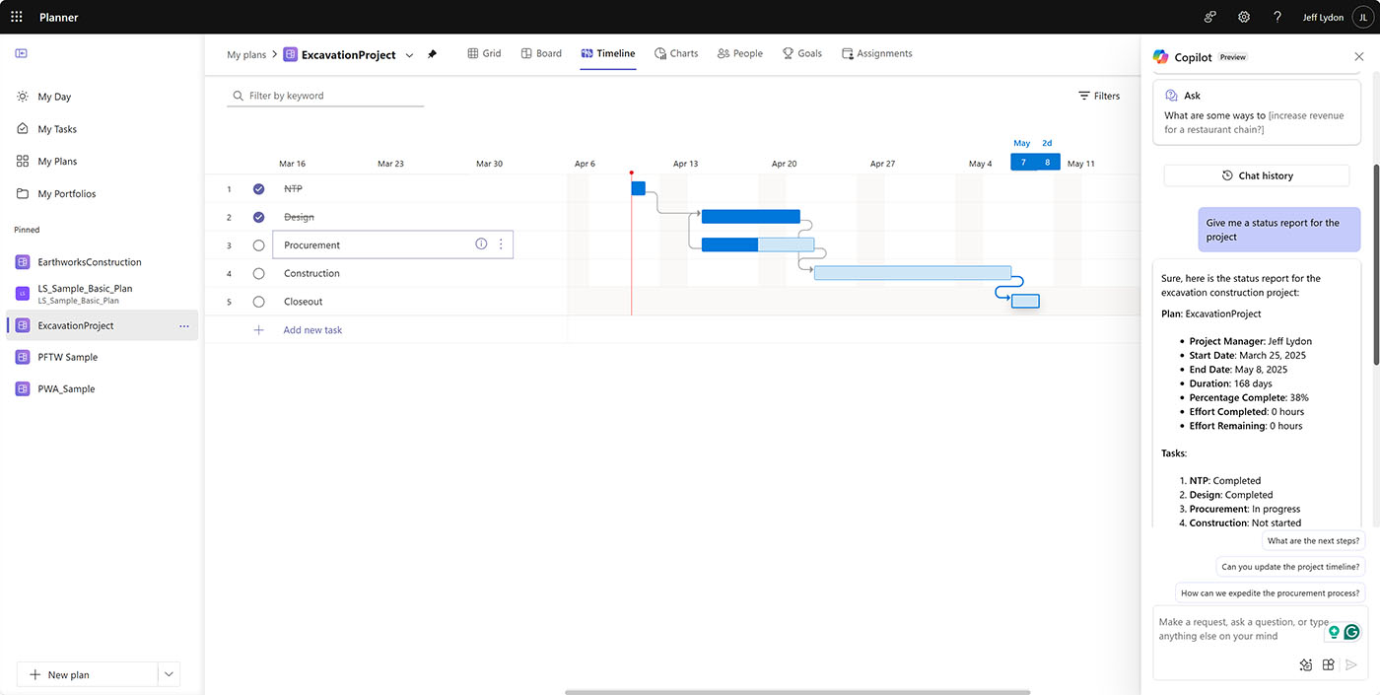The height and width of the screenshot is (695, 1380).
Task: Open My Portfolios
Action: click(67, 194)
